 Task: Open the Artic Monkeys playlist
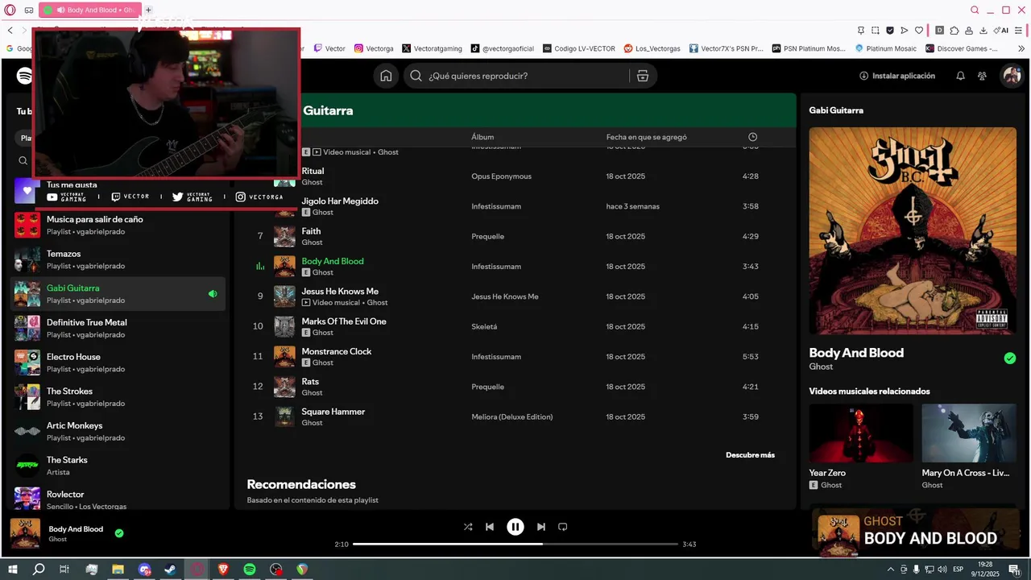tap(118, 431)
